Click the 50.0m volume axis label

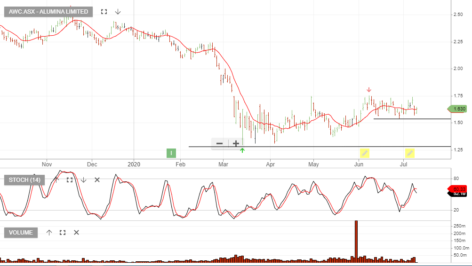460,255
